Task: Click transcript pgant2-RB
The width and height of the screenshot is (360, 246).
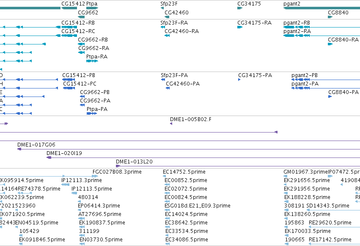Action: pos(297,23)
